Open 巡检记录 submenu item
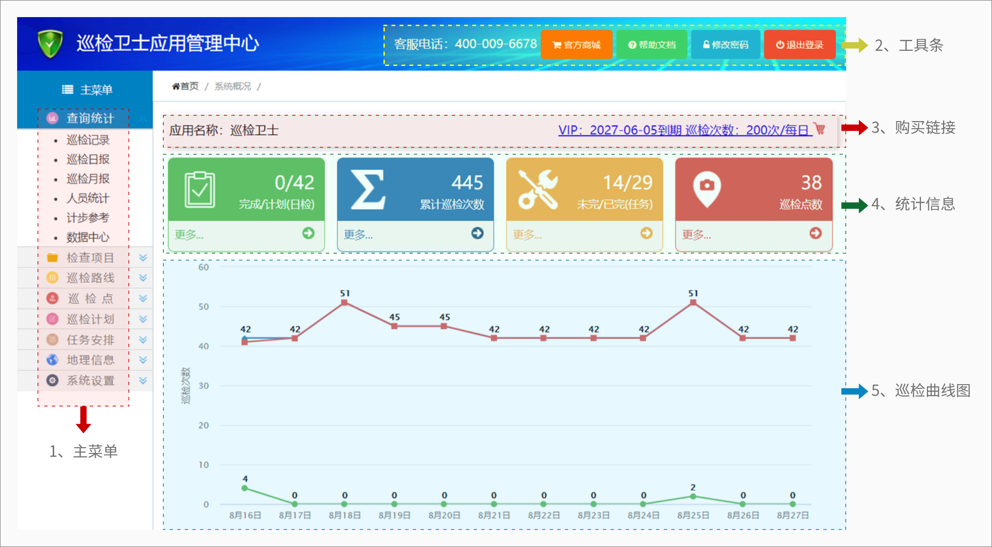This screenshot has height=547, width=992. (88, 140)
